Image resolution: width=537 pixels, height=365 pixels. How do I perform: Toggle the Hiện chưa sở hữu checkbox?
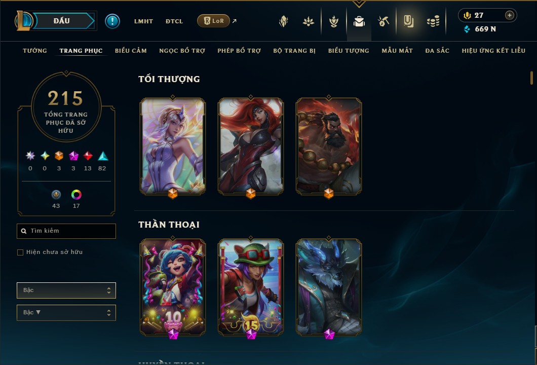[20, 252]
